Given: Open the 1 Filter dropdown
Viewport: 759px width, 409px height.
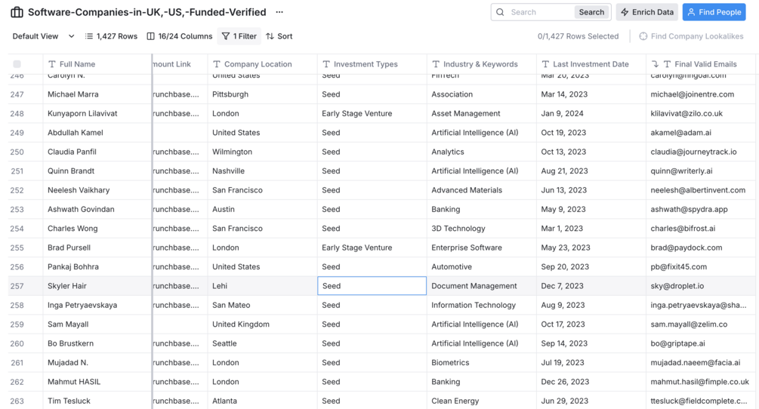Looking at the screenshot, I should click(239, 36).
